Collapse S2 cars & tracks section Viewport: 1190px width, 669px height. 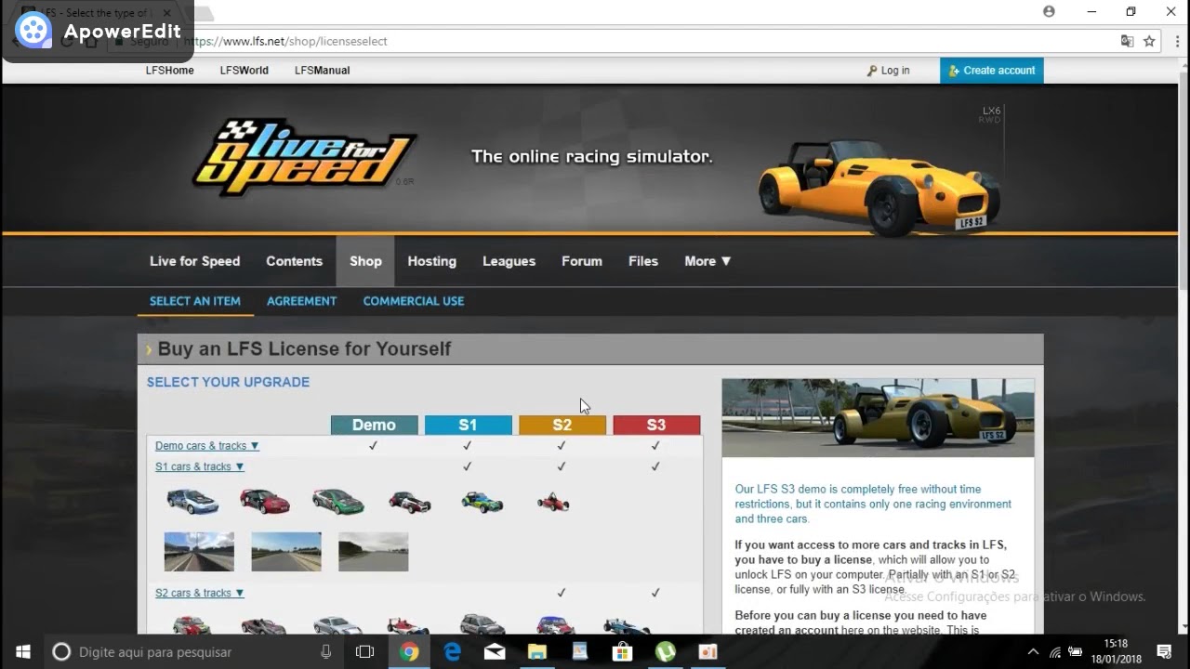point(200,593)
